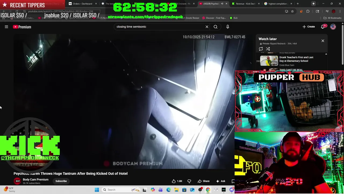Screen dimensions: 344x194
Task: Click the Code Blue Cam channel name
Action: pyautogui.click(x=287, y=65)
